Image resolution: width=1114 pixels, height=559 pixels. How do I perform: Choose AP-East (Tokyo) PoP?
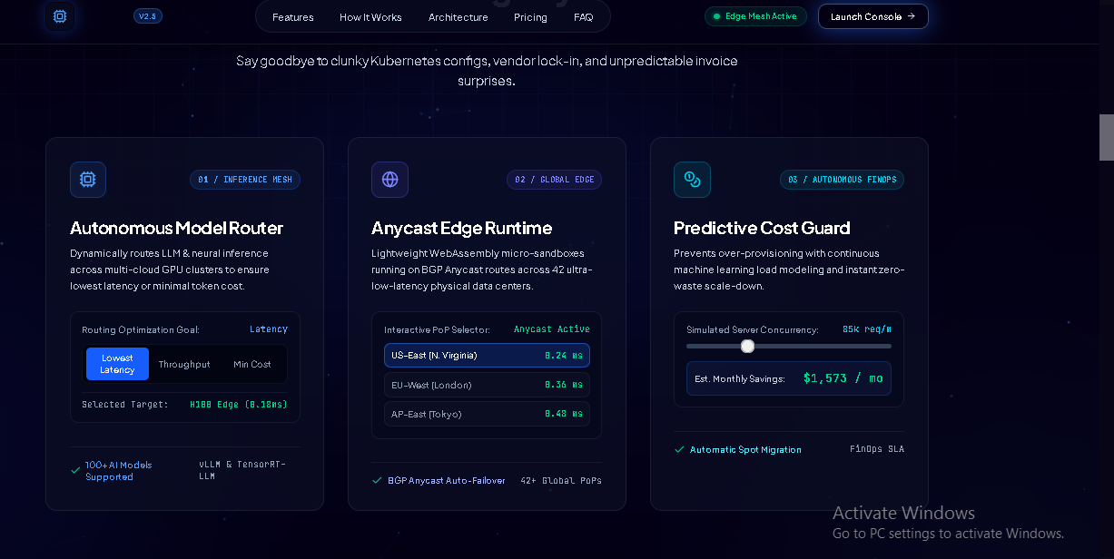[487, 414]
